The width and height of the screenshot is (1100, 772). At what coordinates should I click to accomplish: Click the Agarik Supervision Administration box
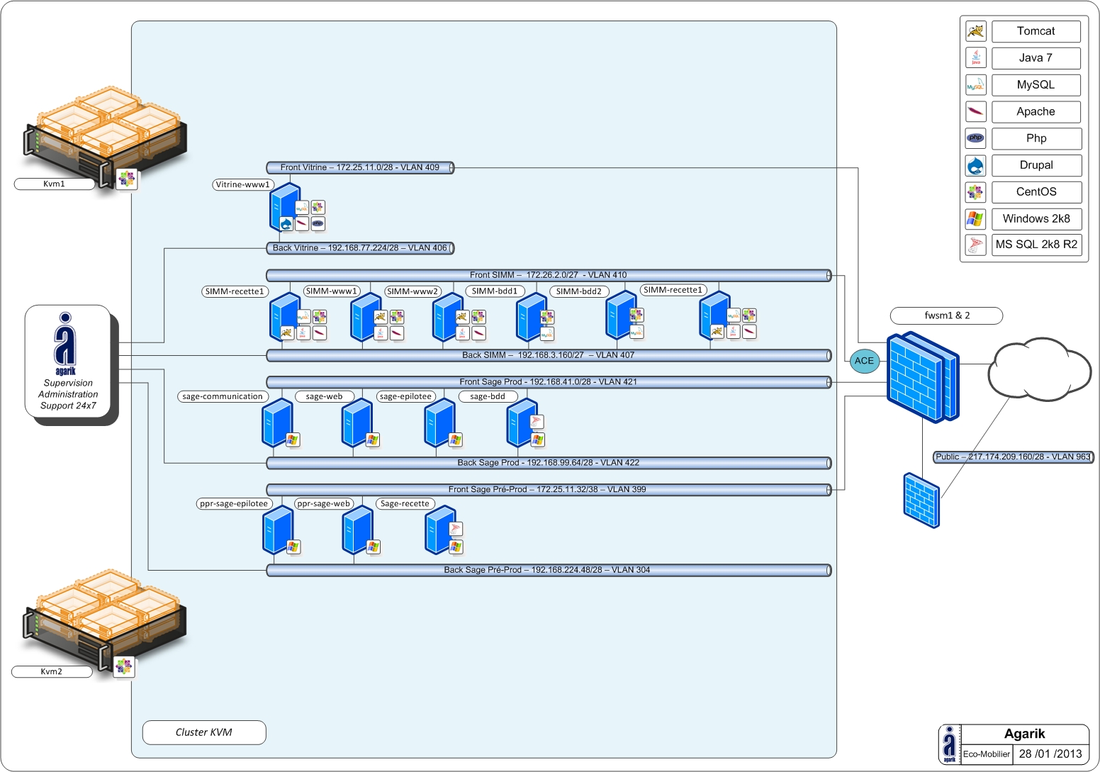point(68,362)
